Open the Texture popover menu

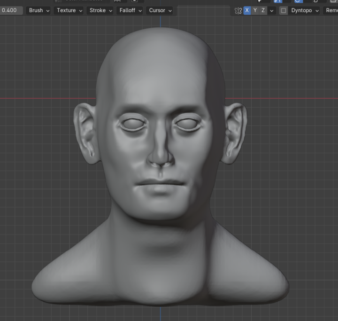click(x=69, y=10)
